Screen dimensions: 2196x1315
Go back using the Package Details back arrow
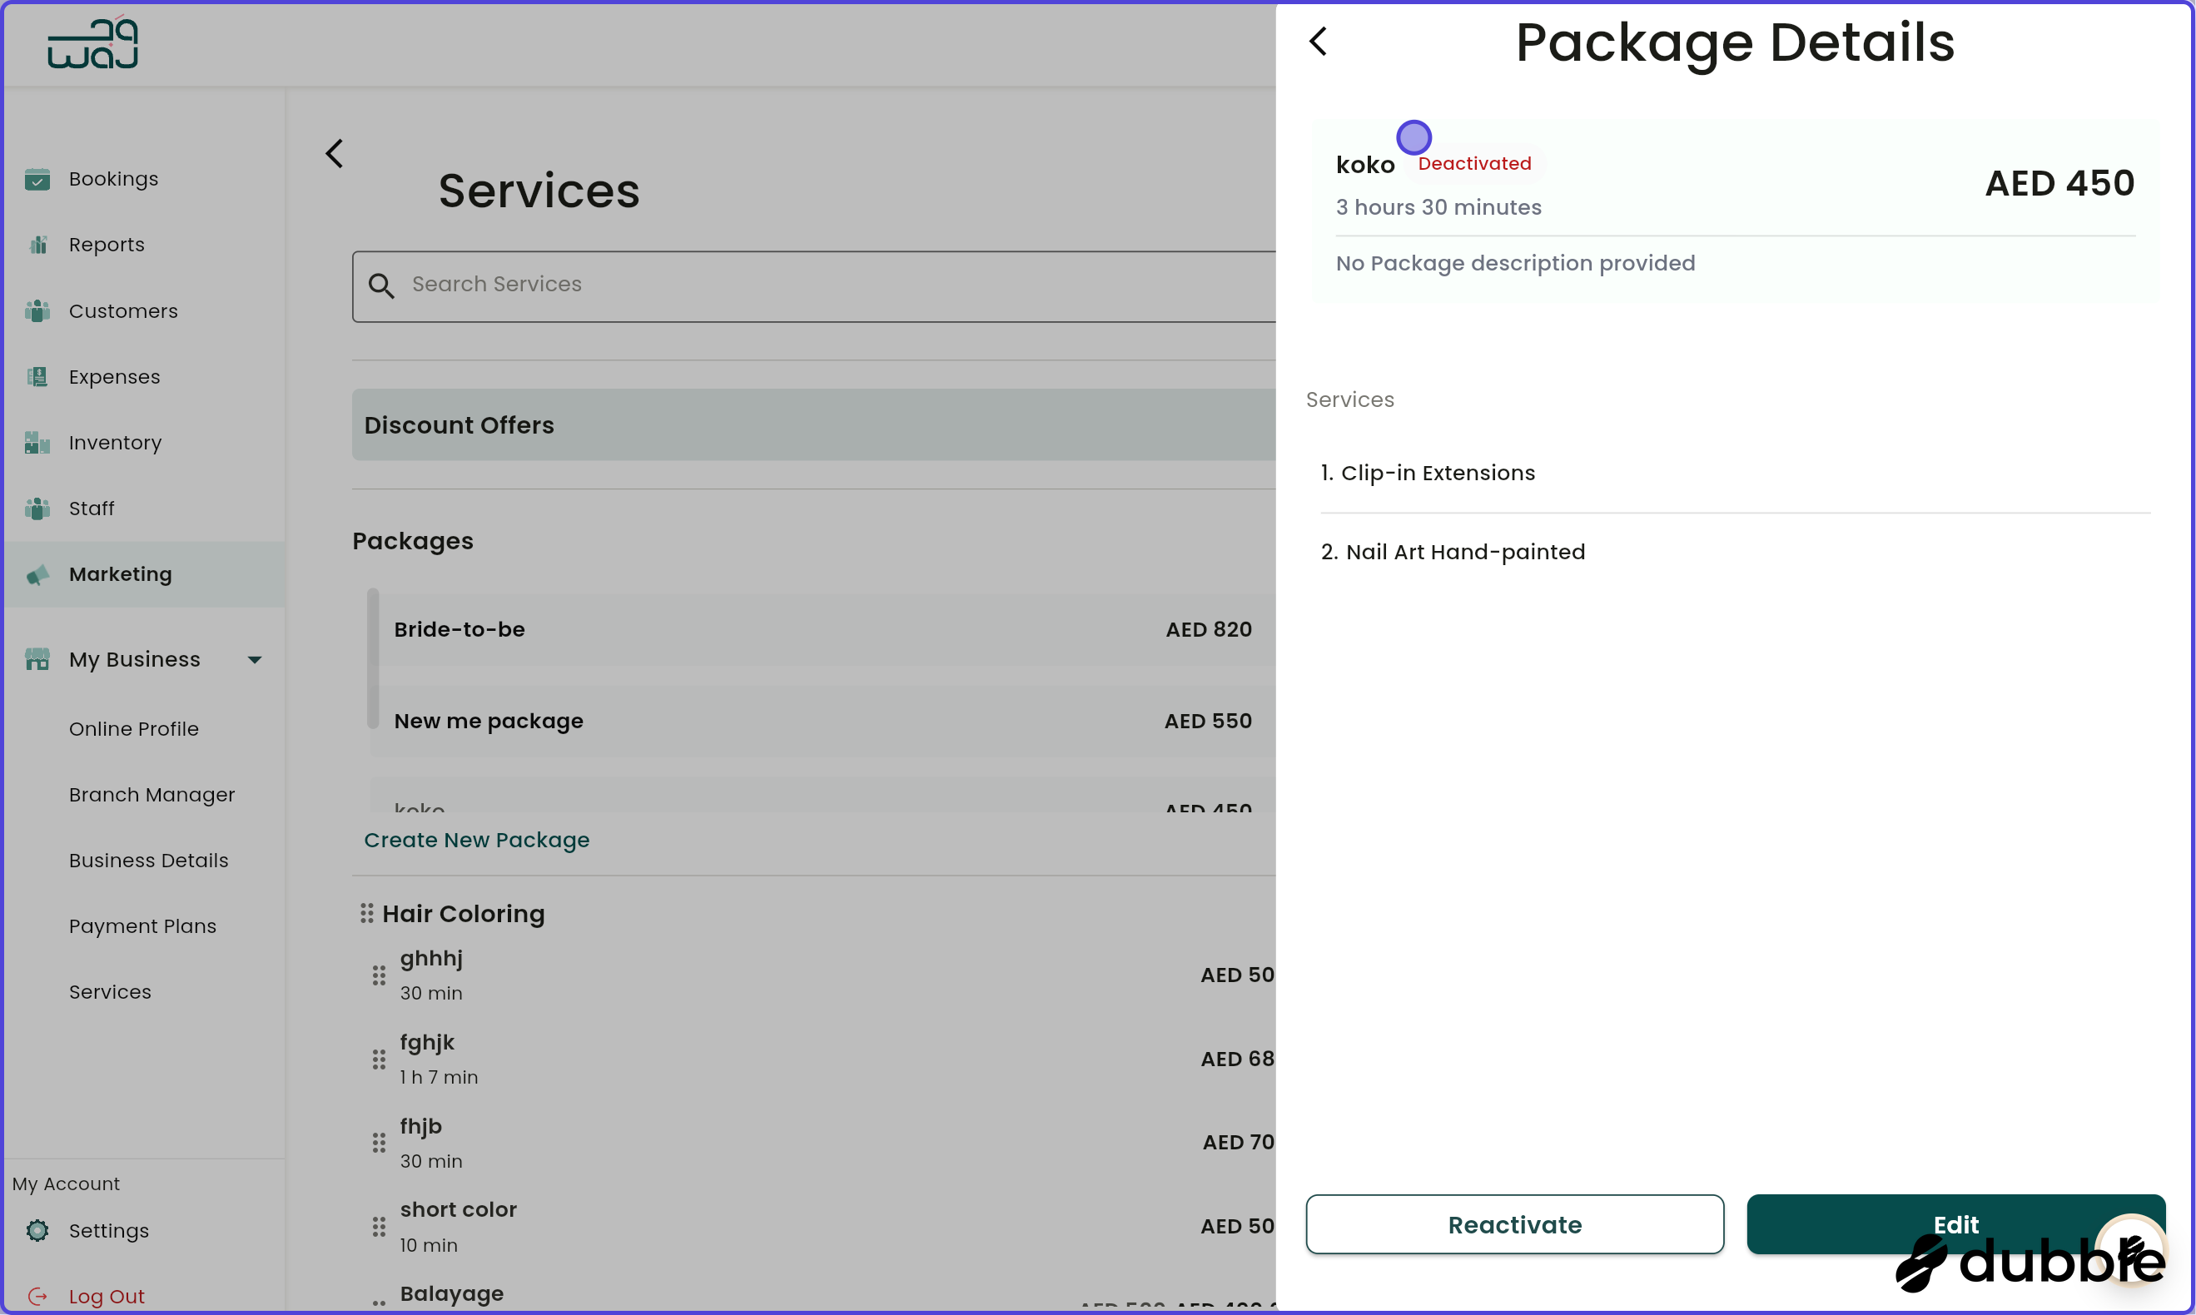[x=1318, y=41]
